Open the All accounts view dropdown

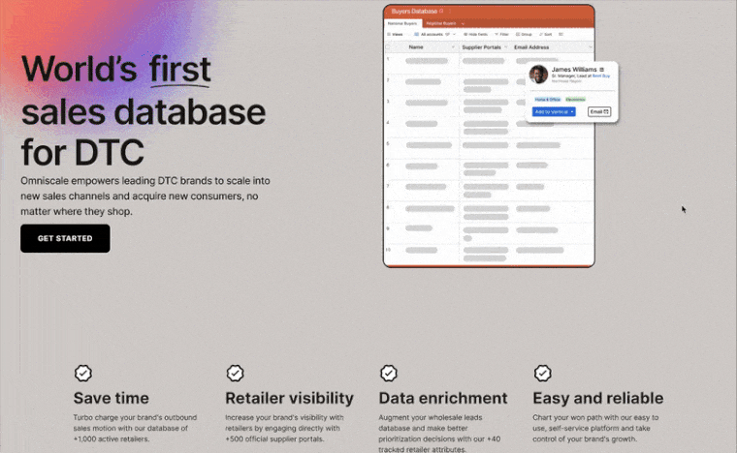point(435,34)
